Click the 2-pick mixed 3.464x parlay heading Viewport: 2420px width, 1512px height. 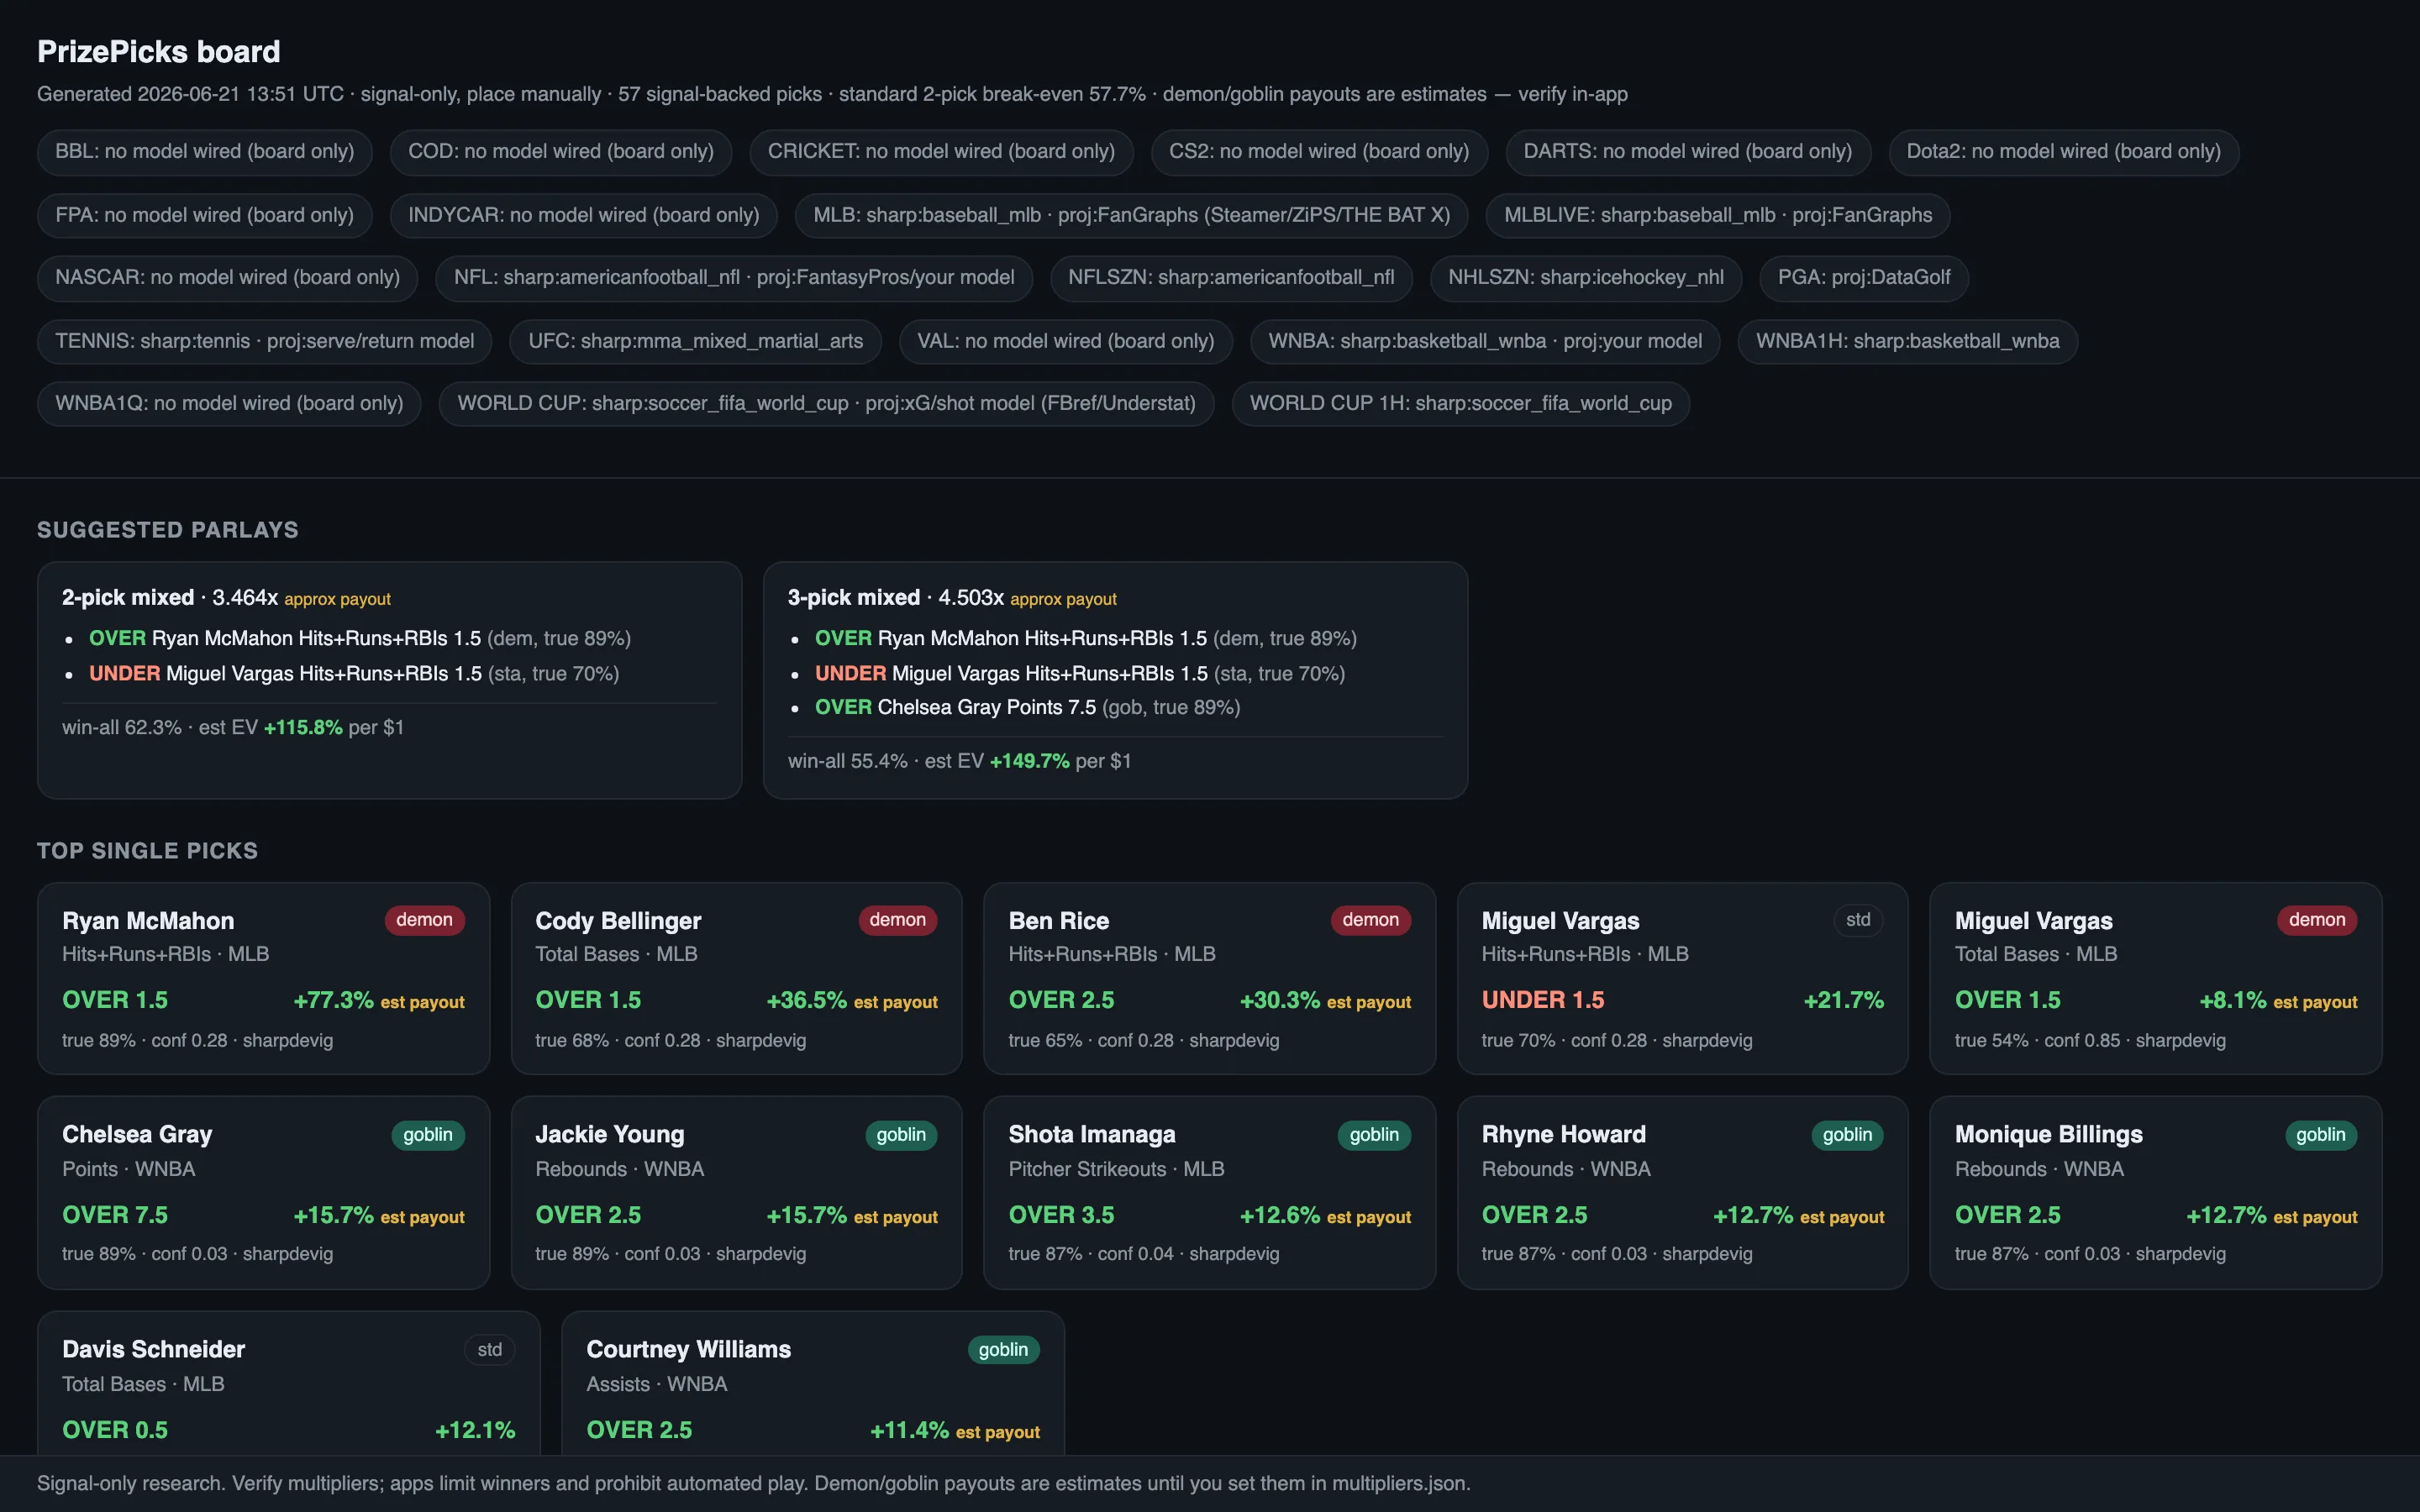point(226,598)
